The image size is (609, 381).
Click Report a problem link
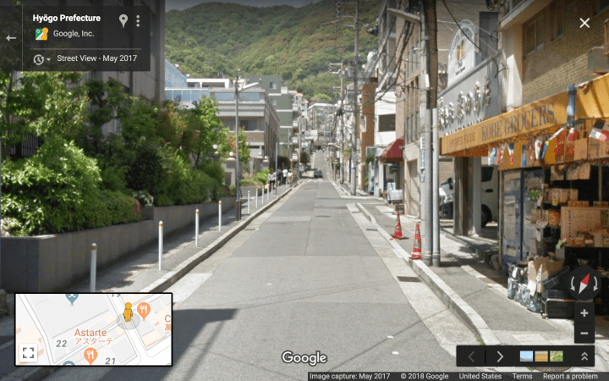pyautogui.click(x=570, y=376)
